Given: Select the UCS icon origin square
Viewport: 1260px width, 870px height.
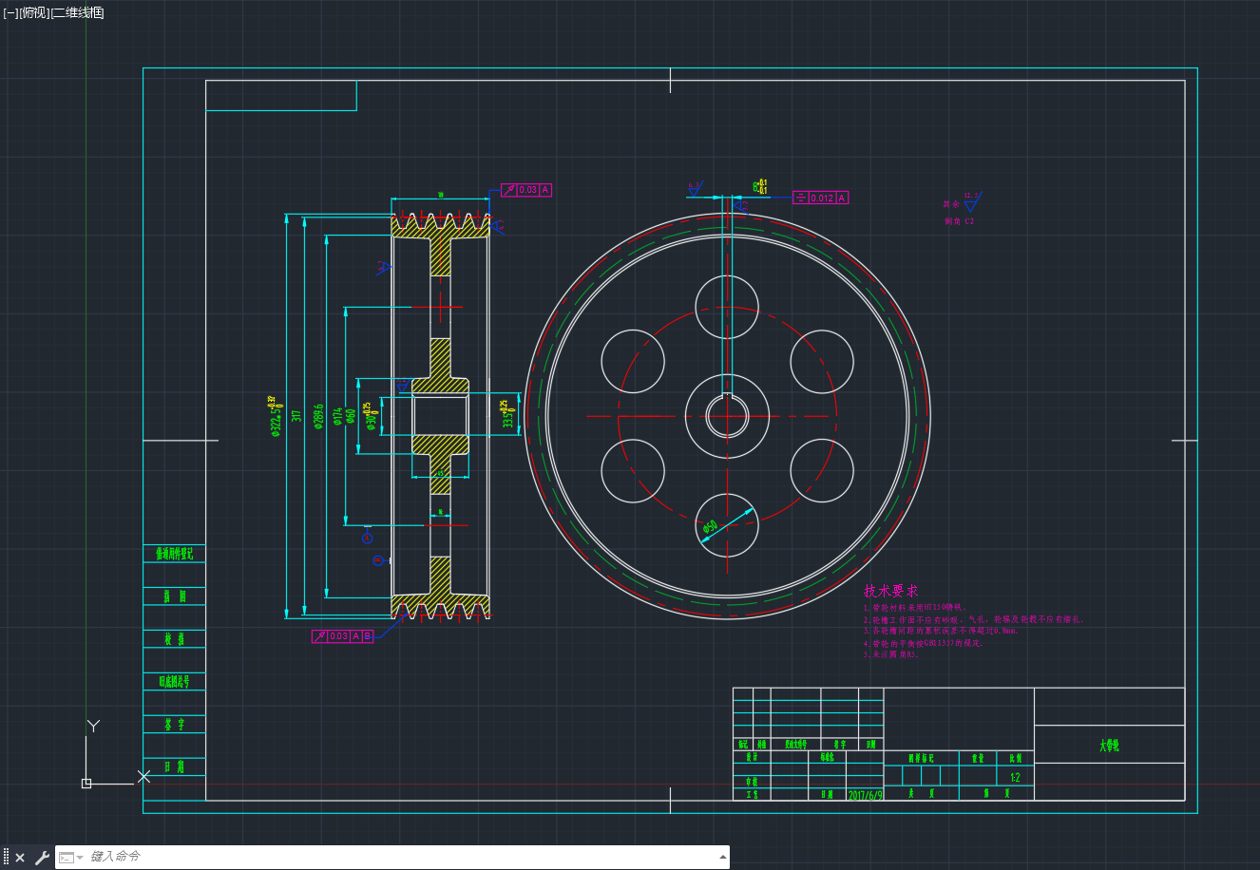Looking at the screenshot, I should [x=86, y=784].
